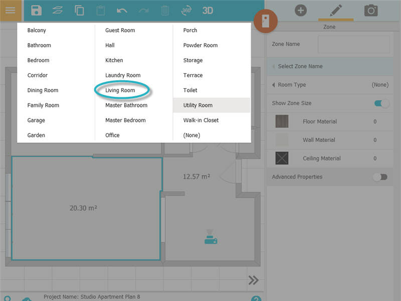Switch to 3D view mode

tap(208, 11)
